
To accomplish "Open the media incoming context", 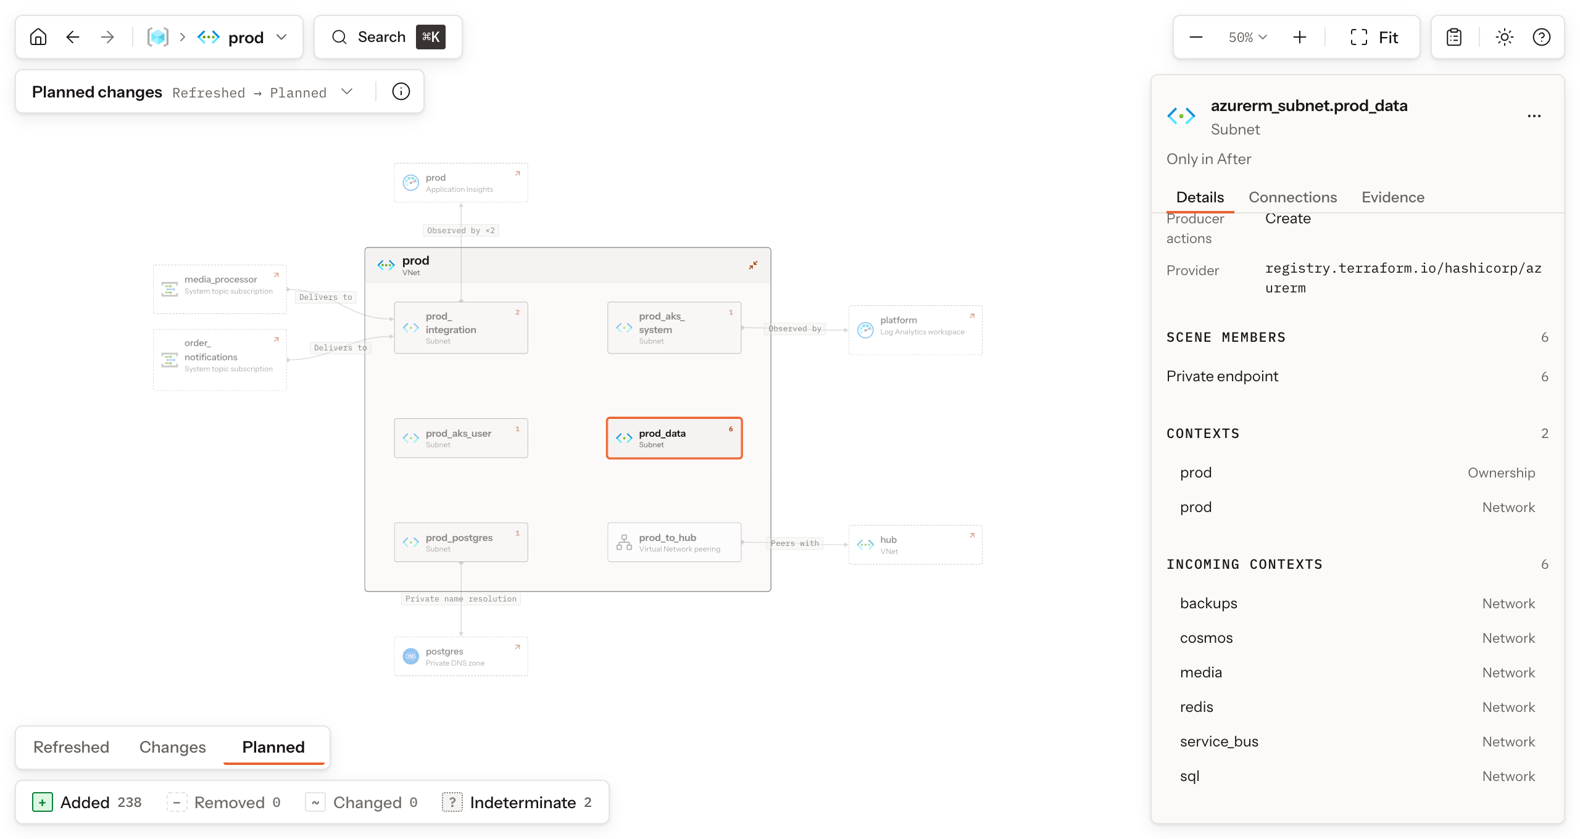I will [x=1357, y=672].
